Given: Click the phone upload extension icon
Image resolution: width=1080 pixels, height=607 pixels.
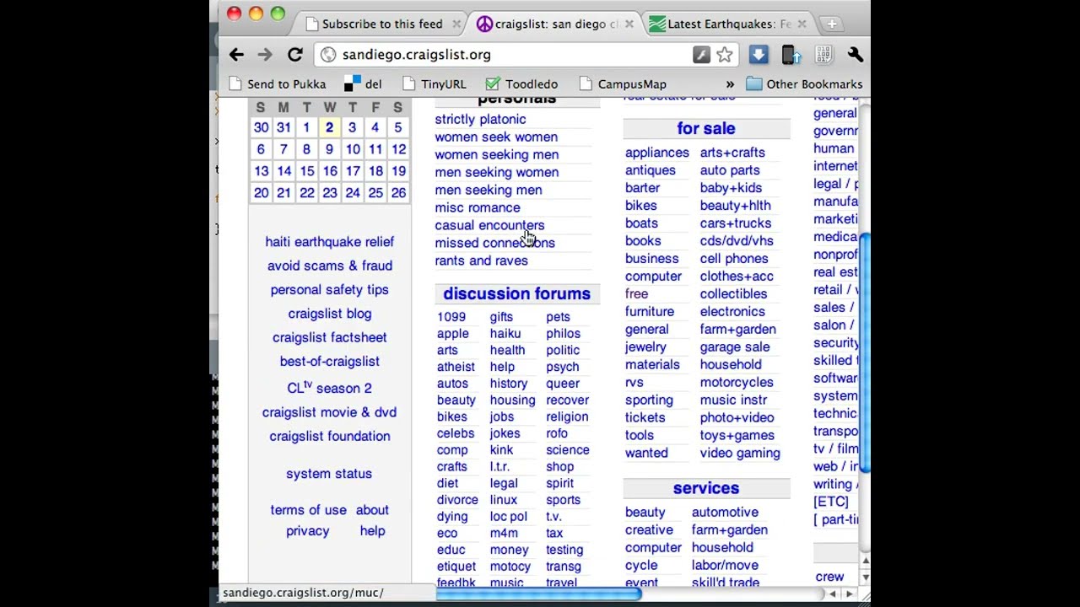Looking at the screenshot, I should click(791, 55).
